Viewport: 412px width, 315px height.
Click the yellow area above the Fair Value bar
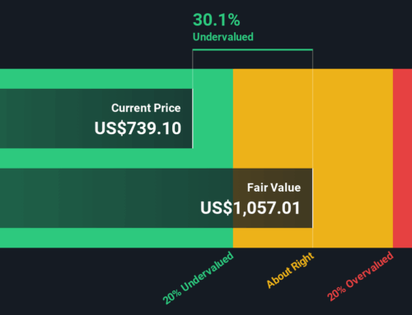[273, 118]
